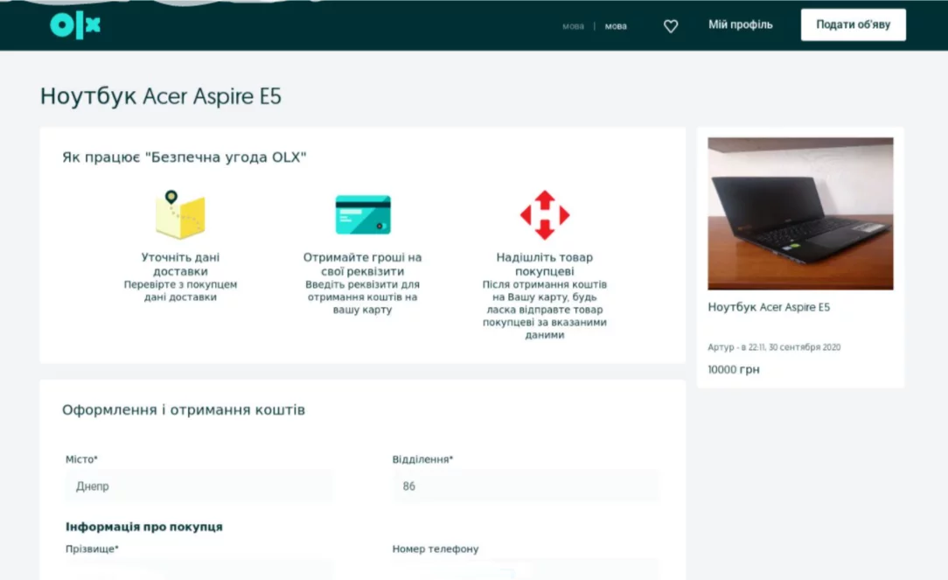
Task: Click the Отримайте гроші на свої реквізити heading
Action: 363,264
